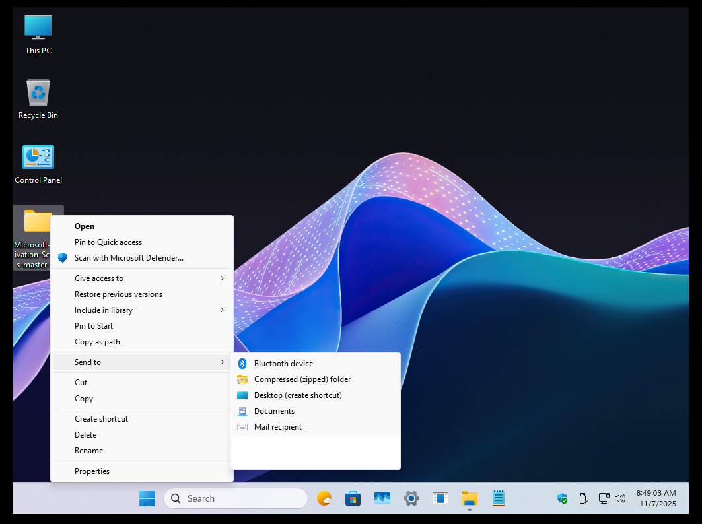Choose Delete from the context menu
702x524 pixels.
coord(142,435)
